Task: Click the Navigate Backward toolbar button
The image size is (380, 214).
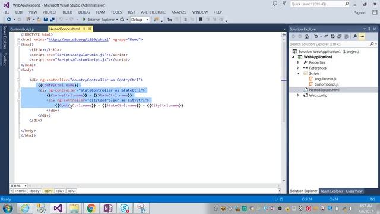Action: pyautogui.click(x=9, y=20)
